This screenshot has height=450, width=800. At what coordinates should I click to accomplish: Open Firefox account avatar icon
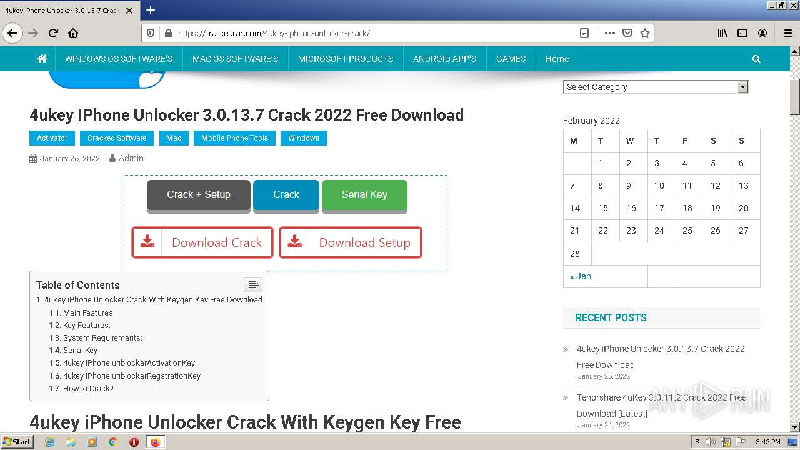[x=762, y=33]
